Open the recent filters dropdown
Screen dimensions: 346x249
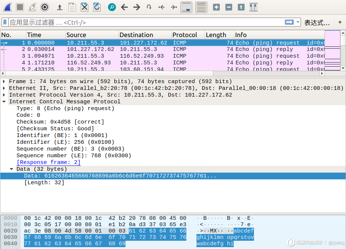coord(298,22)
